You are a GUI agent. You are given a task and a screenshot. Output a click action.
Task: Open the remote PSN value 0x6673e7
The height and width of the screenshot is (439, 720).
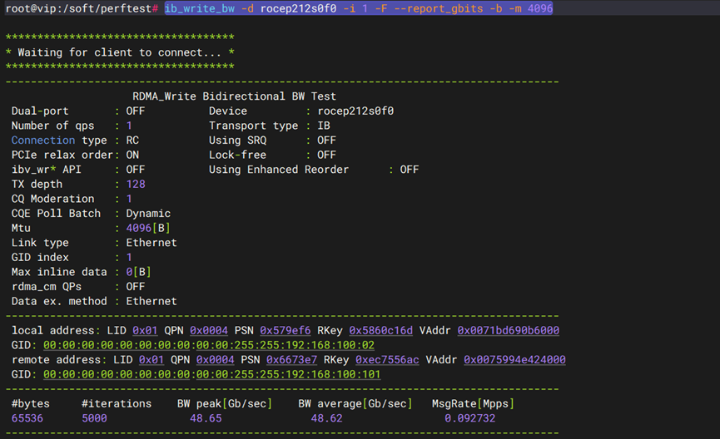click(x=295, y=360)
